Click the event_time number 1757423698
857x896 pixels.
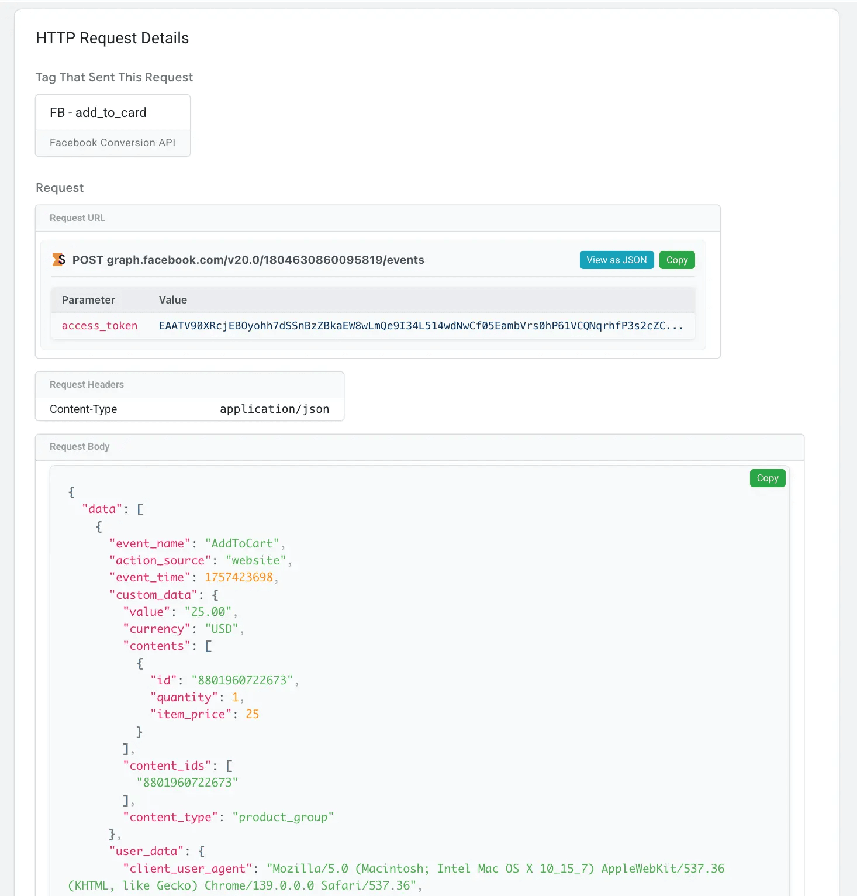239,577
